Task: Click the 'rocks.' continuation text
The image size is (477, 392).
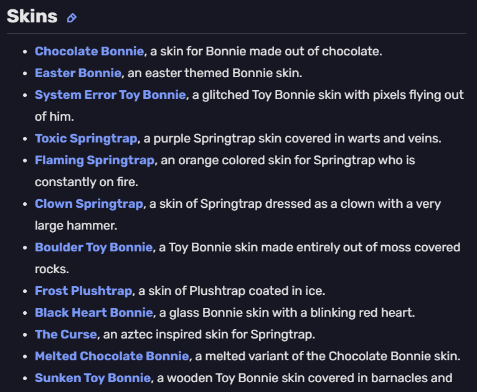Action: coord(52,269)
